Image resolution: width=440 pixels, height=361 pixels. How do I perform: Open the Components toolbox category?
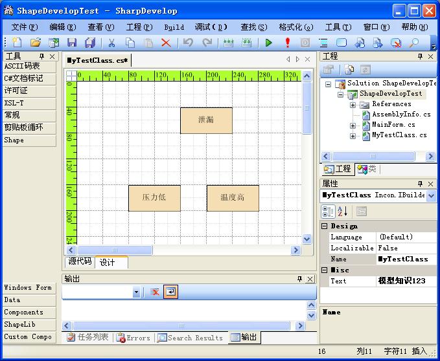pos(29,312)
